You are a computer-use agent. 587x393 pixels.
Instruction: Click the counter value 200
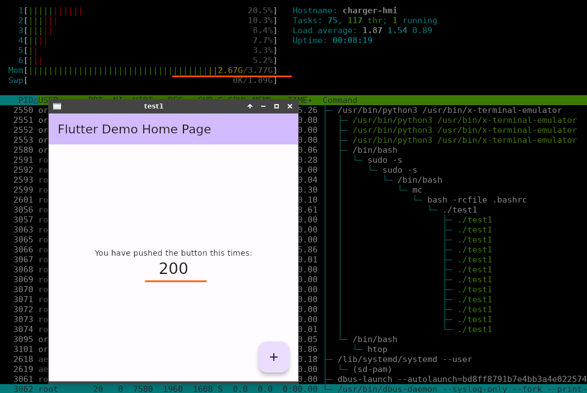(x=173, y=269)
